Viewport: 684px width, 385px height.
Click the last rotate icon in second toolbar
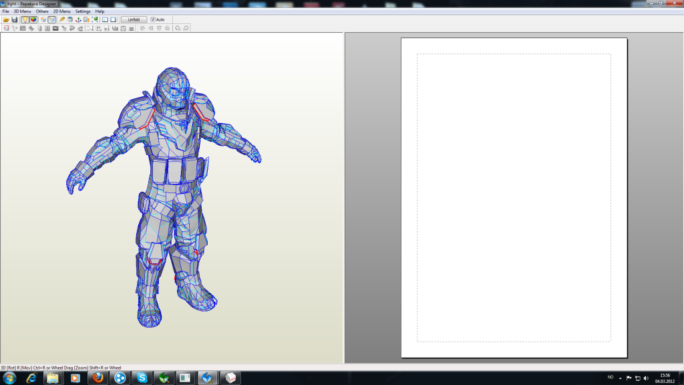pos(186,28)
